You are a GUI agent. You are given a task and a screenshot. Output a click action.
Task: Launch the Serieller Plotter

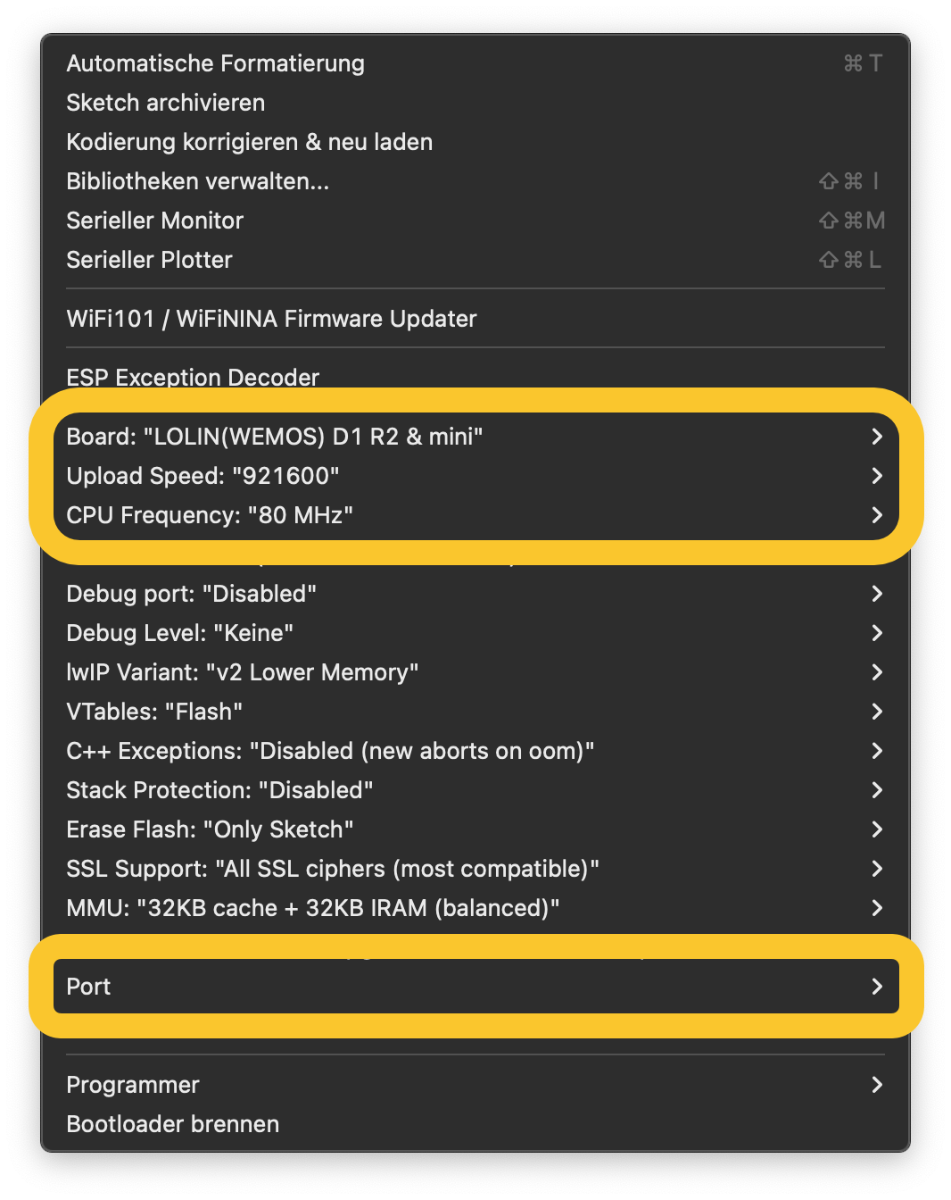(149, 260)
